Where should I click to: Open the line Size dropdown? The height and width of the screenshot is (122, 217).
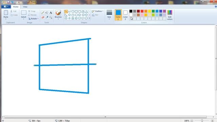point(109,15)
